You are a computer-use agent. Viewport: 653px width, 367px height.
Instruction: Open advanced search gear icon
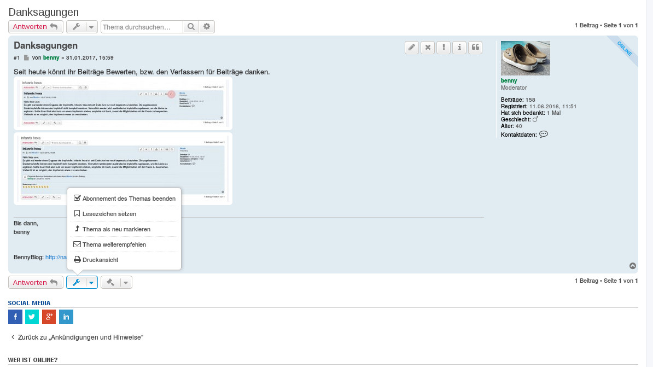(207, 27)
